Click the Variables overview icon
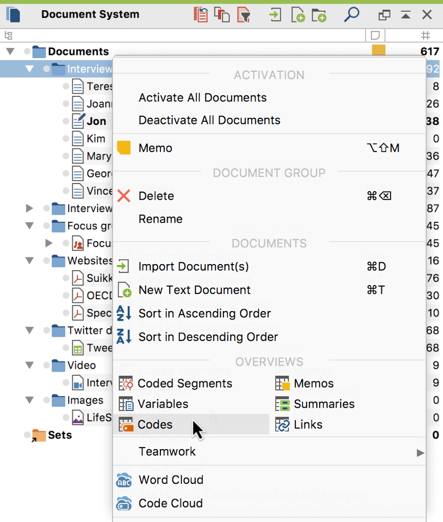 126,404
